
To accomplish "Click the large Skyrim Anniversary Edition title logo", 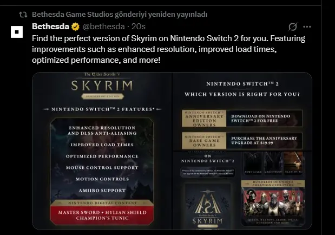I will click(x=102, y=87).
